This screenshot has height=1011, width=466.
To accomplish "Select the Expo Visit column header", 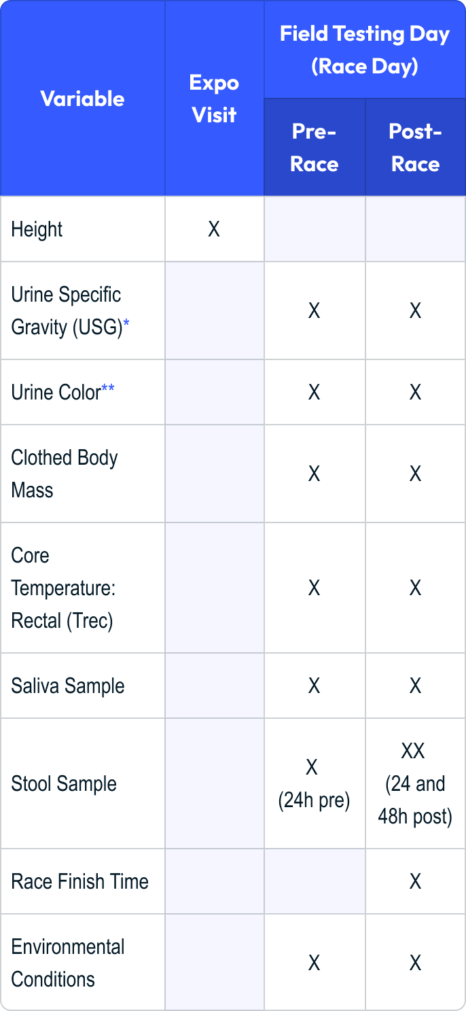I will (214, 99).
